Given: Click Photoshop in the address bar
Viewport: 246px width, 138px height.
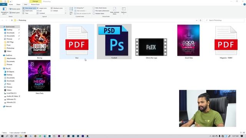Looking at the screenshot, I should tap(22, 20).
